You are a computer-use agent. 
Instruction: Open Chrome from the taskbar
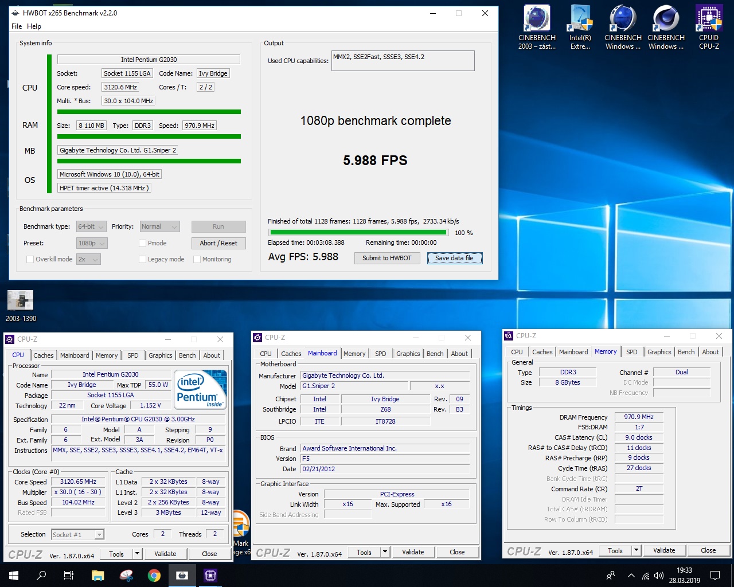[x=154, y=576]
